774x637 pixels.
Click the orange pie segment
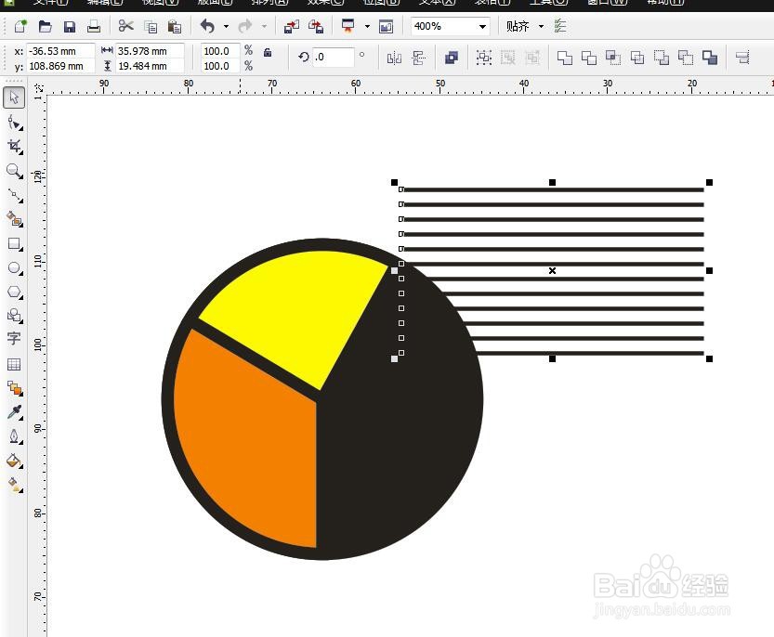pyautogui.click(x=252, y=439)
